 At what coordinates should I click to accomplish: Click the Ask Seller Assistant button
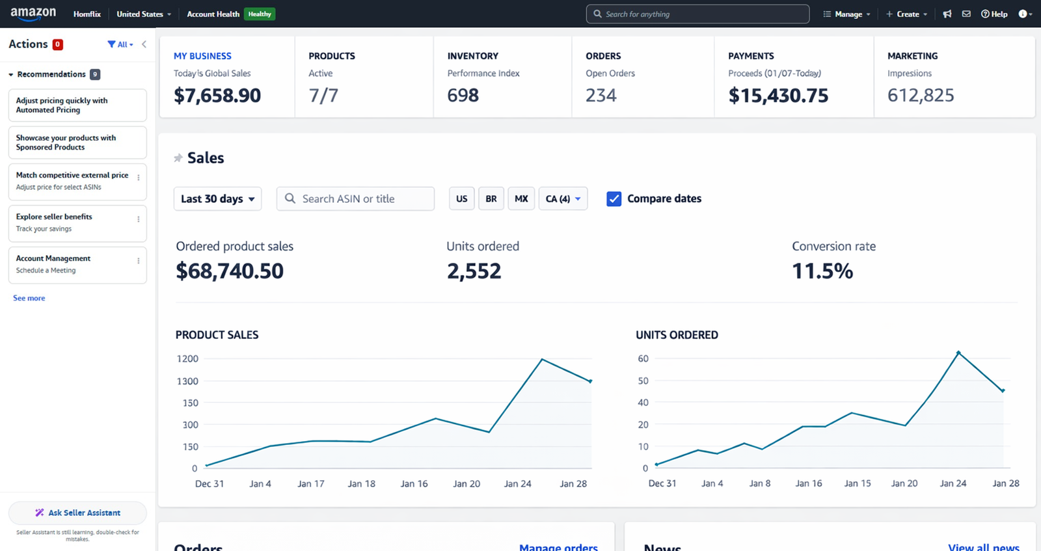[x=77, y=513]
